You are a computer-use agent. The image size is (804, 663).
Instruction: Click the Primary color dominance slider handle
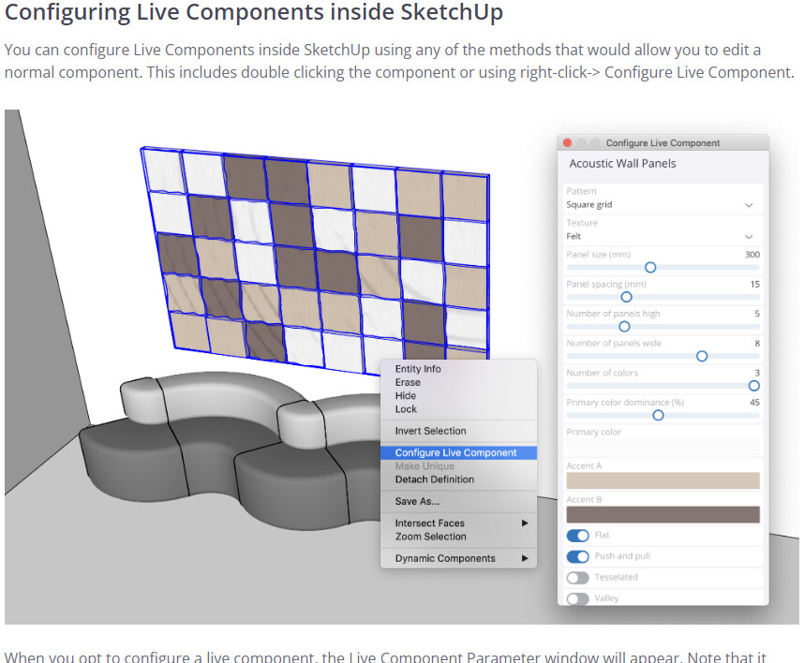pos(658,415)
